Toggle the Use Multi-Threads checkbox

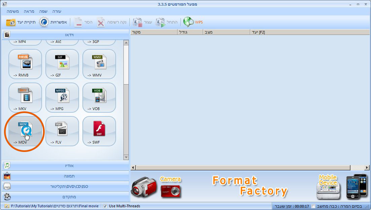pyautogui.click(x=105, y=206)
